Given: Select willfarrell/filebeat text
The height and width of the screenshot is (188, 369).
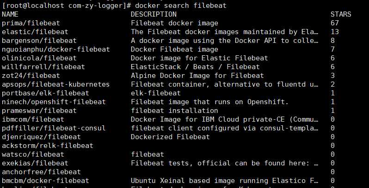Looking at the screenshot, I should tap(43, 67).
